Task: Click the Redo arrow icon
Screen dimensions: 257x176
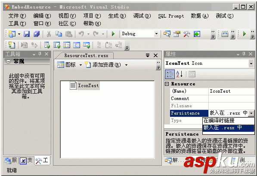Action: click(x=96, y=34)
